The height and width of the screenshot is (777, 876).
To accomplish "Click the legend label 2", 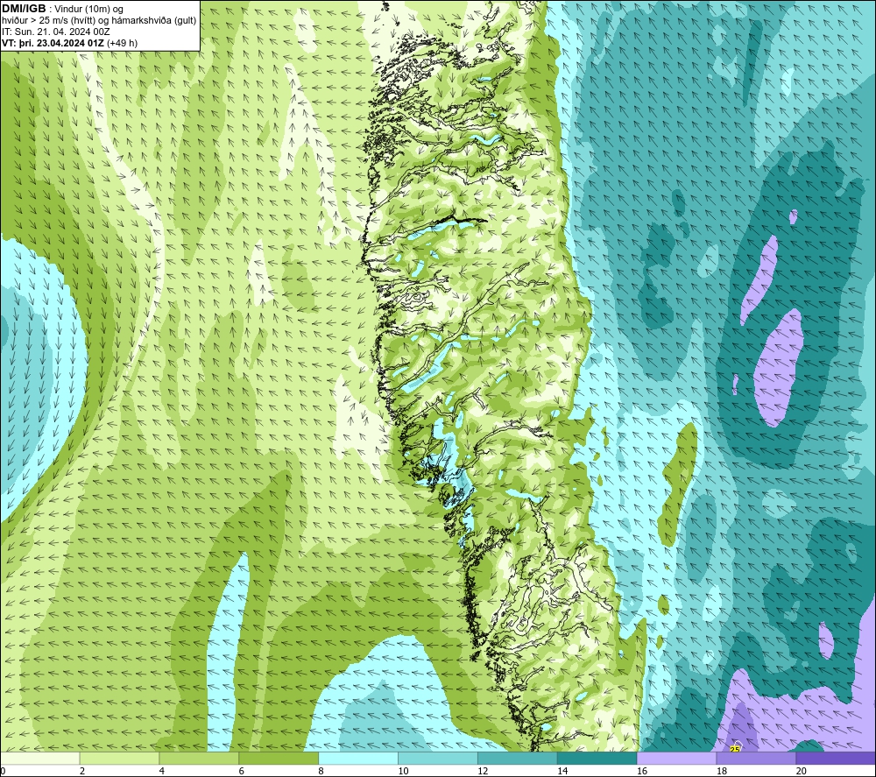I will 82,771.
